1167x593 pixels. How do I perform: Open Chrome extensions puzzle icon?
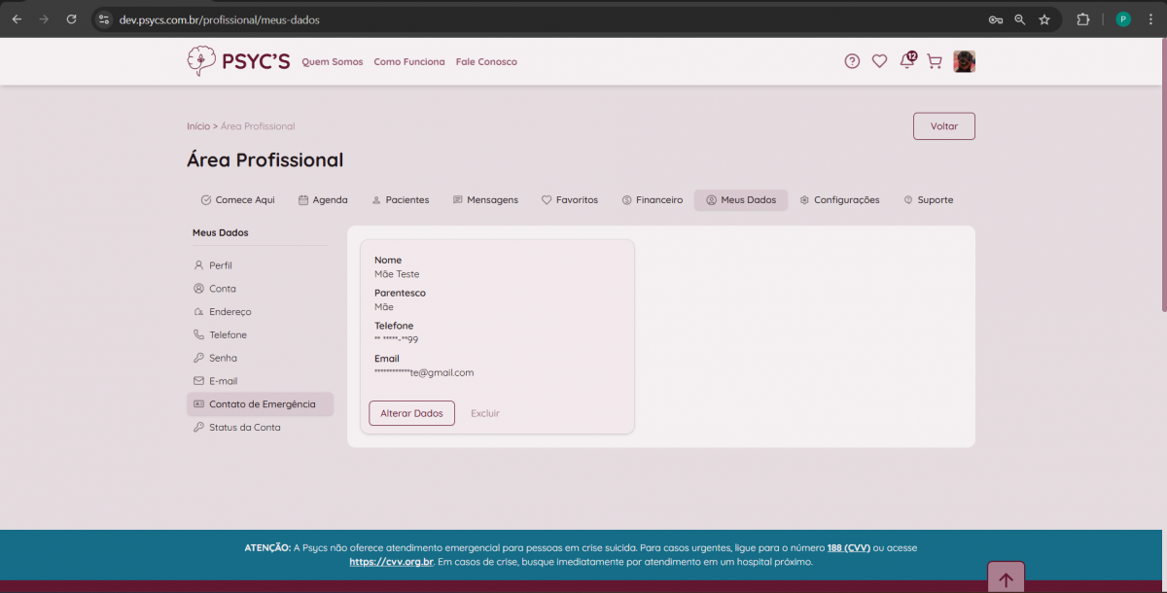point(1082,19)
